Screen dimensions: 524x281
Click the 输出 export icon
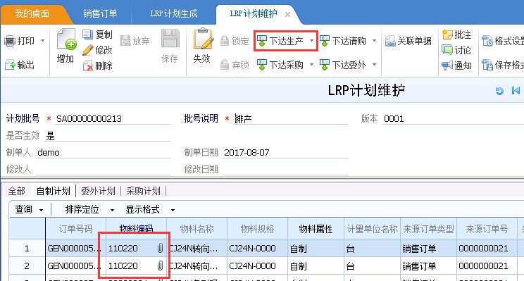[10, 65]
